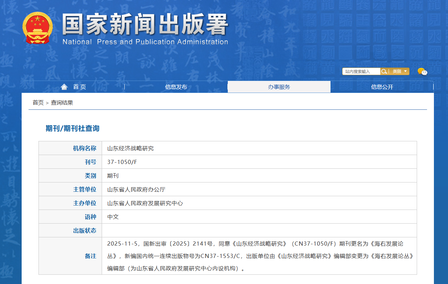Click the 备注 row label

pyautogui.click(x=90, y=256)
